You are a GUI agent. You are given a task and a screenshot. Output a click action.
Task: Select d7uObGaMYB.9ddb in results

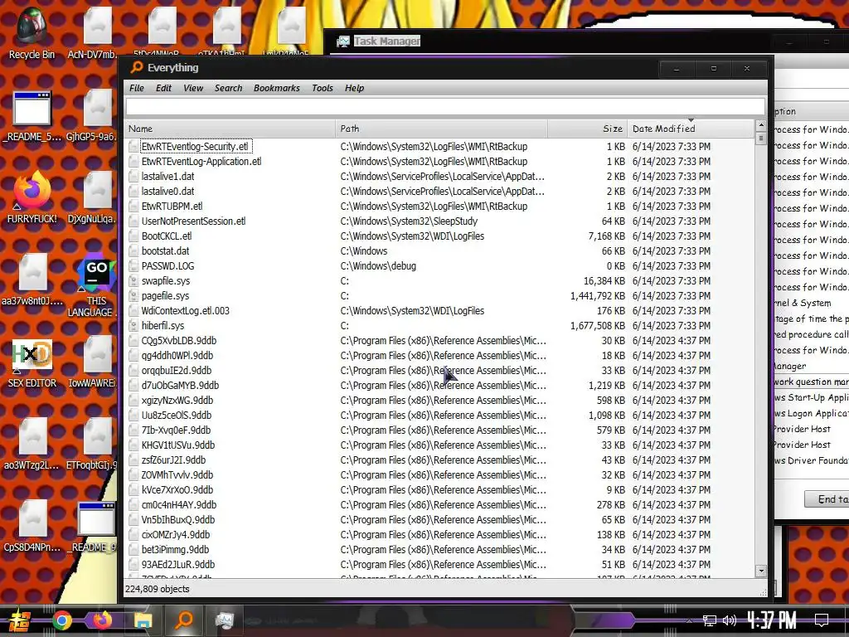tap(439, 385)
